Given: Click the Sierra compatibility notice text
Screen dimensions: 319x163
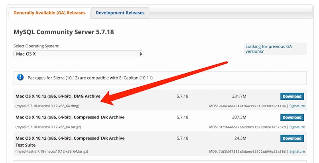Looking at the screenshot, I should [x=90, y=78].
